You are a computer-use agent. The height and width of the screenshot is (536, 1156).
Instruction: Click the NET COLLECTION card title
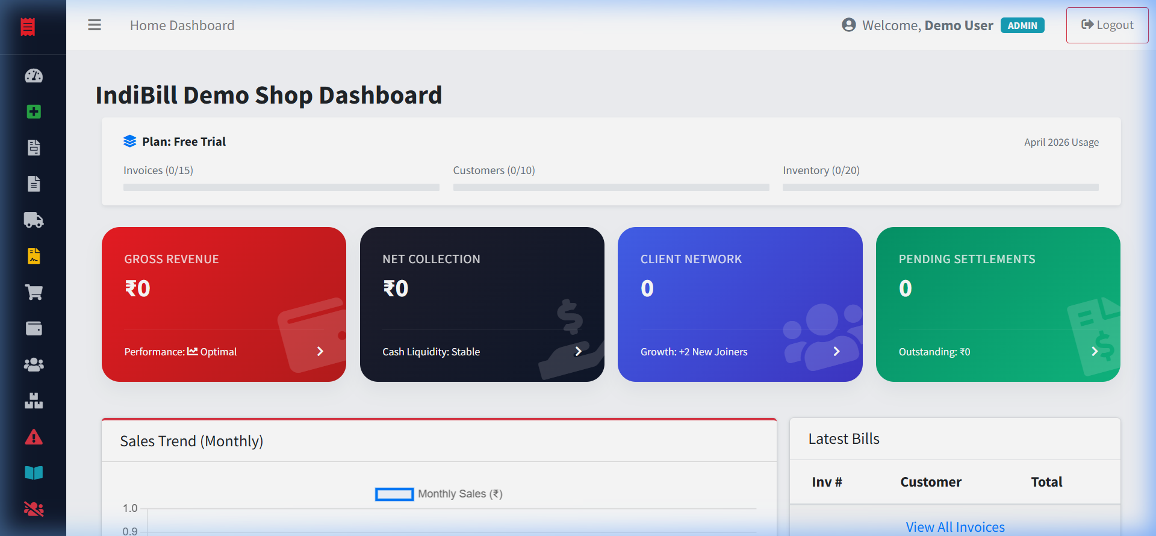click(431, 259)
